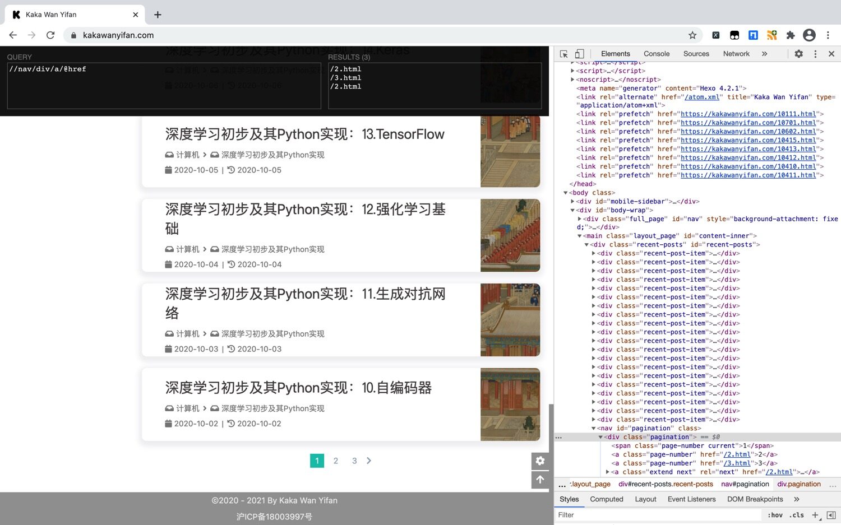Open the DevTools three-dot customize menu
Viewport: 841px width, 525px height.
(815, 53)
